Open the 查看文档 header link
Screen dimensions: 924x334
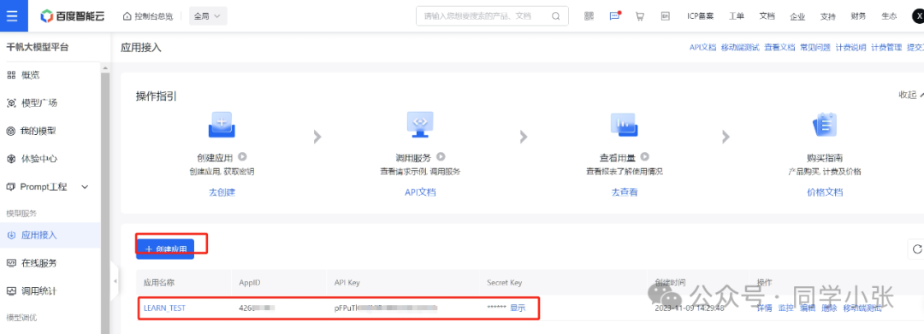(x=779, y=48)
